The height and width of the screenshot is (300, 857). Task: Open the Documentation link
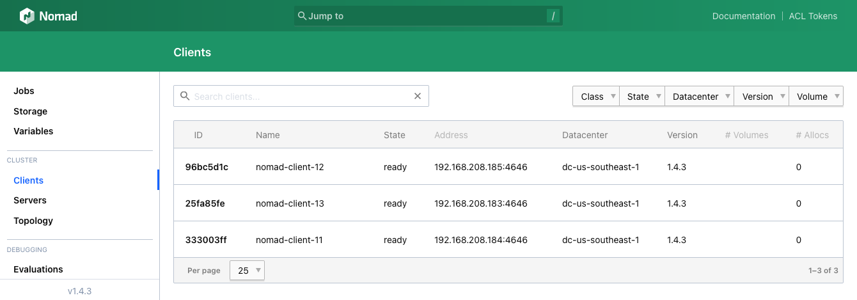click(743, 16)
